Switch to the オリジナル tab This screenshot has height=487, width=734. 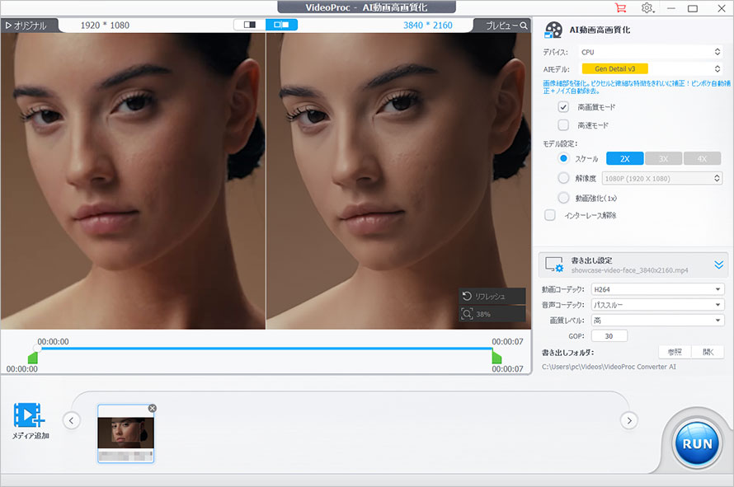point(26,26)
